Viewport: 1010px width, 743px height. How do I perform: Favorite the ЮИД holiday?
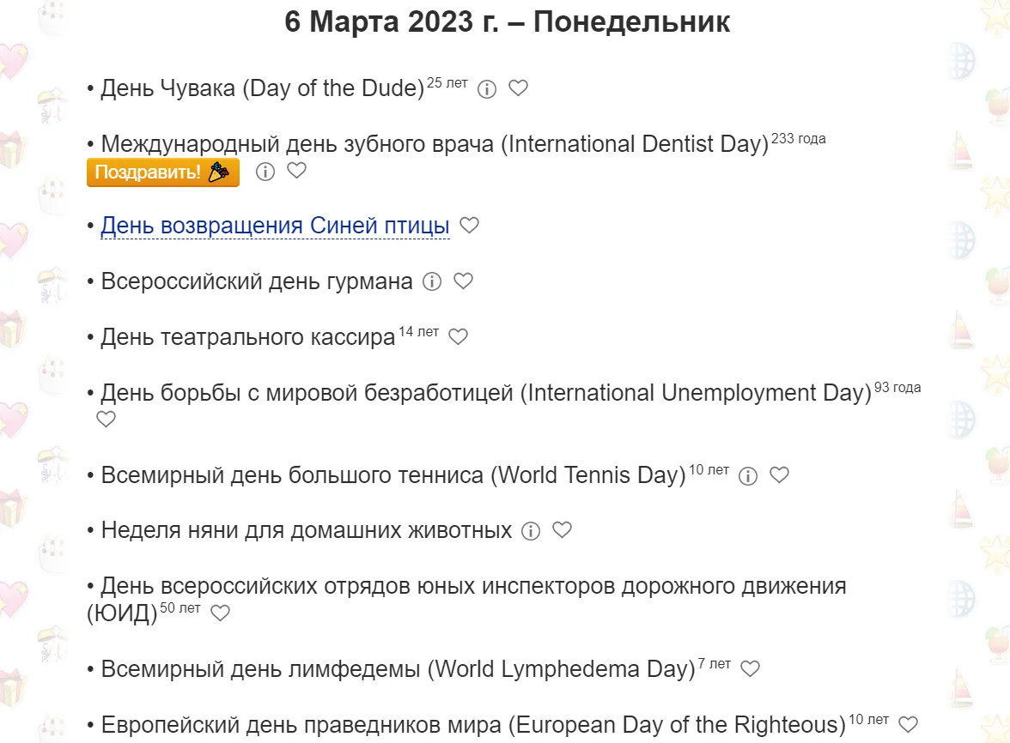click(x=221, y=613)
